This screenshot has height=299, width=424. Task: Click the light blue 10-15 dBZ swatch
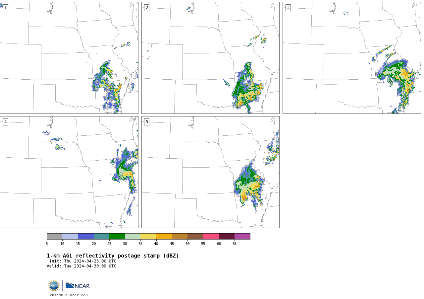pos(70,237)
